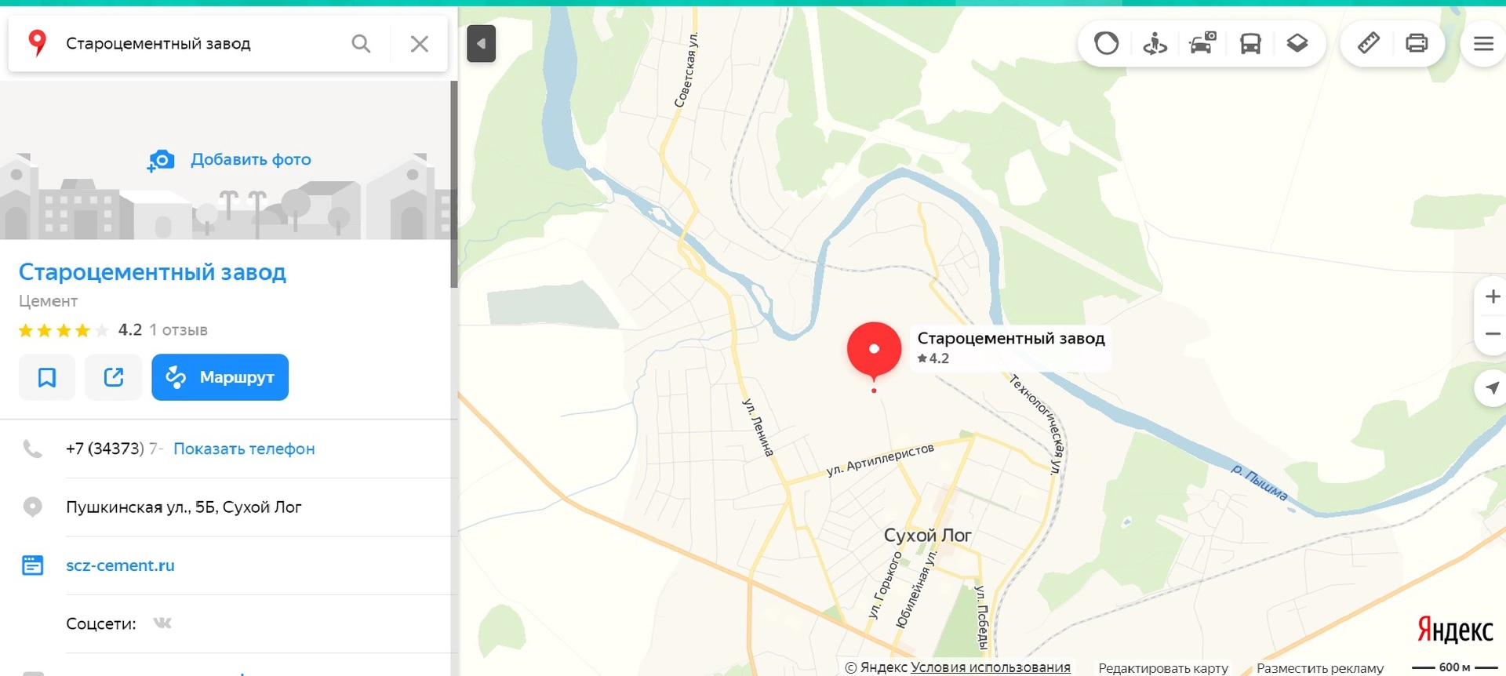The image size is (1506, 676).
Task: Open the hamburger main menu
Action: (1483, 43)
